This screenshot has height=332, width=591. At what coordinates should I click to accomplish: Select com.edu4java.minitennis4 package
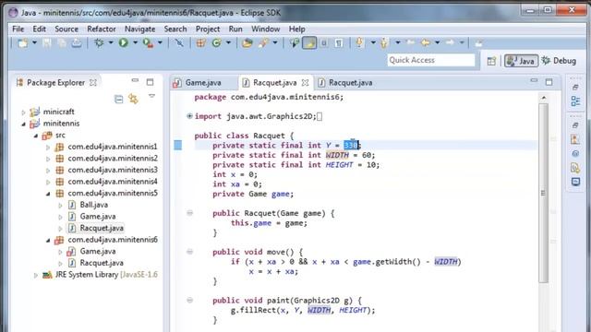coord(113,182)
